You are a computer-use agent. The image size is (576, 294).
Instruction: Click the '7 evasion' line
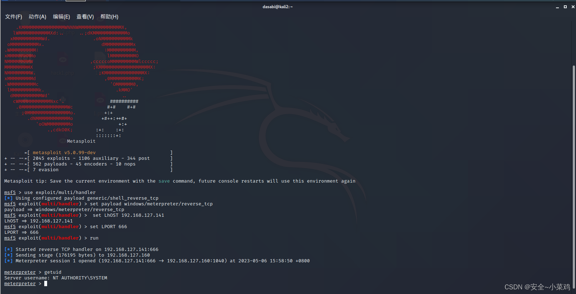click(x=46, y=170)
